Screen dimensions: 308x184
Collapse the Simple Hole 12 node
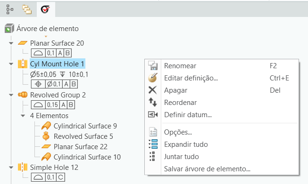tap(11, 168)
